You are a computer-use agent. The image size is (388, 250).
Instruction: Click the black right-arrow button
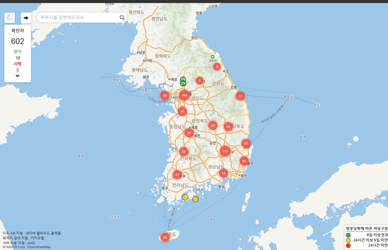click(x=26, y=18)
